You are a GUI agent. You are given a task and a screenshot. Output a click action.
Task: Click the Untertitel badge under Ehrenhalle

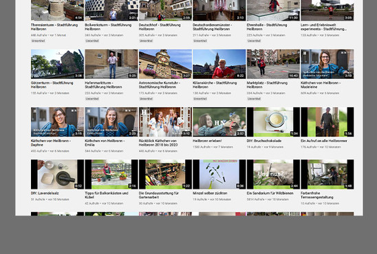(x=254, y=41)
